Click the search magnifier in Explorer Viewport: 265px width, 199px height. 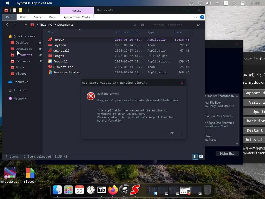tap(198, 25)
